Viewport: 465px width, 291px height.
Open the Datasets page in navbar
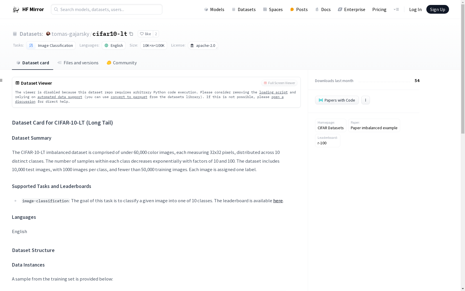(x=244, y=9)
